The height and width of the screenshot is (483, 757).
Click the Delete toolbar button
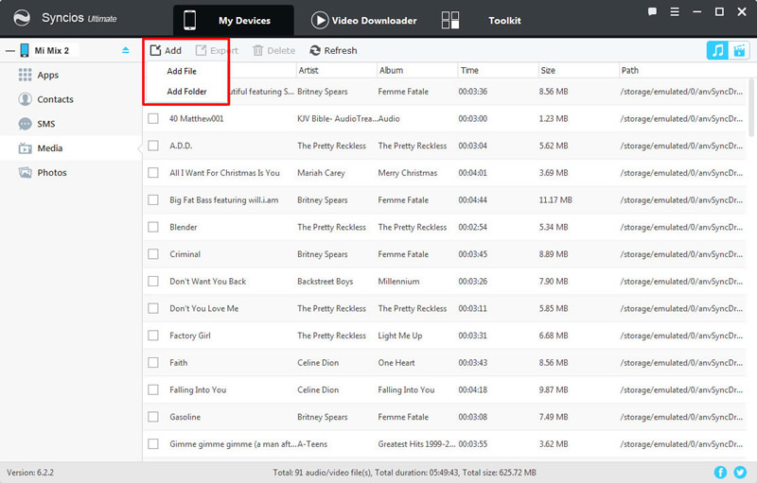coord(273,51)
